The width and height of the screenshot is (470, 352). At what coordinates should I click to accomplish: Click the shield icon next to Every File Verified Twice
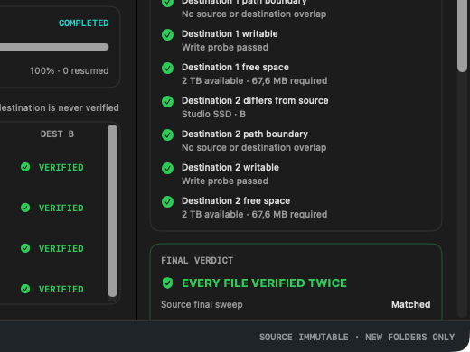tap(167, 283)
